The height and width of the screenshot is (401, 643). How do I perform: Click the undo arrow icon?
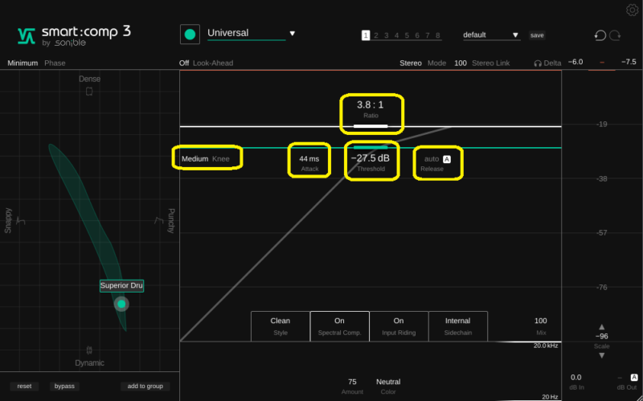click(x=600, y=35)
